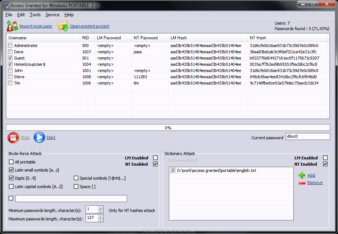Screen dimensions: 338x234
Task: Check the Administrator user checkbox
Action: click(10, 46)
